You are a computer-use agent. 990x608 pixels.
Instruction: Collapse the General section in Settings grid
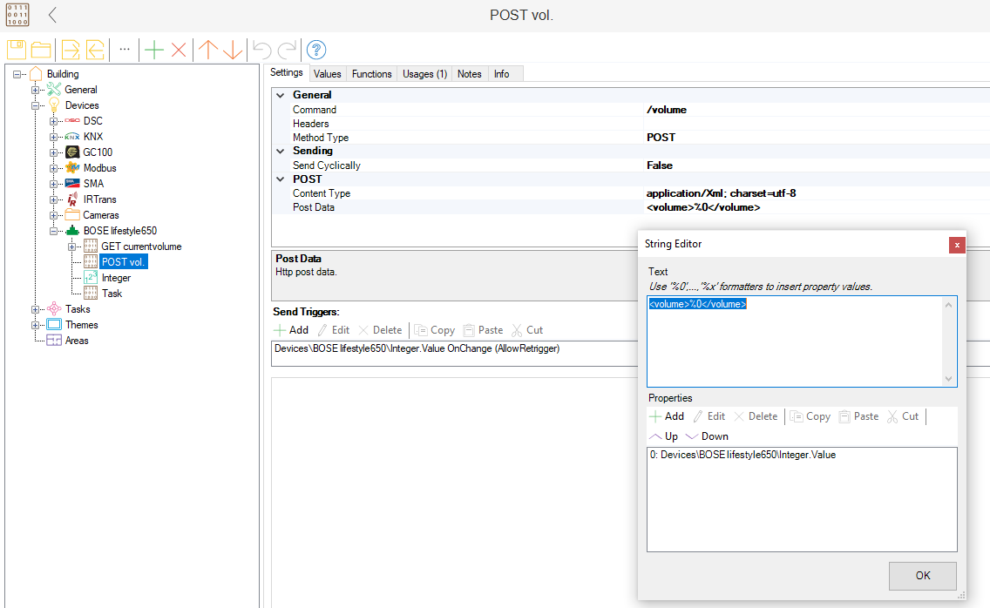coord(281,95)
